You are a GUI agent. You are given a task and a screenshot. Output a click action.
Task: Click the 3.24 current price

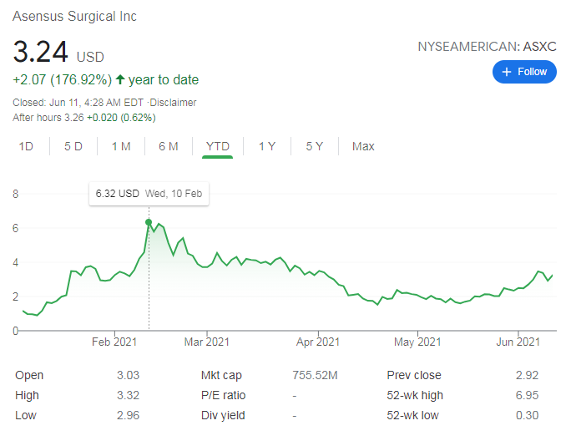[x=40, y=52]
